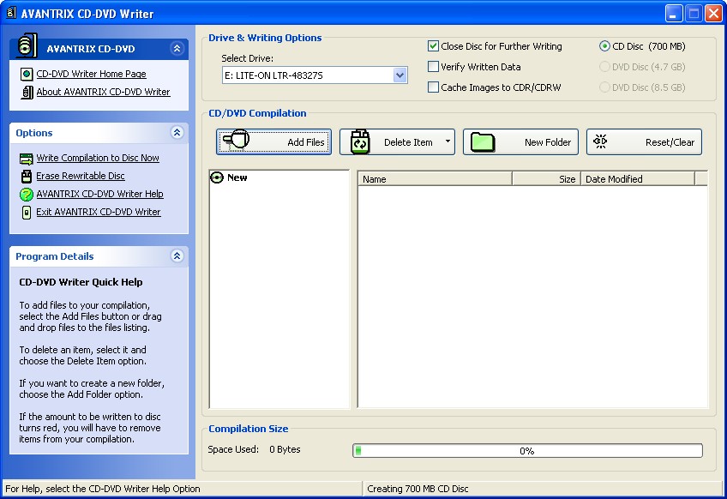Viewport: 727px width, 499px height.
Task: Sort file list by Date Modified column
Action: point(638,179)
